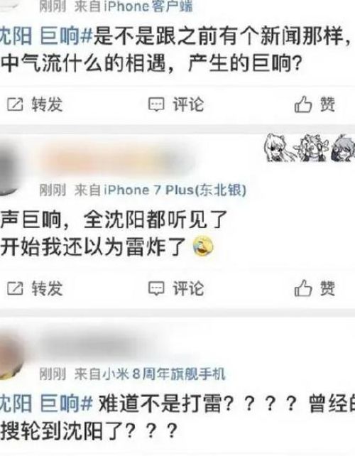Tap comment icon on 全沈阳都听见了 post
Viewport: 355px width, 456px height.
[156, 288]
